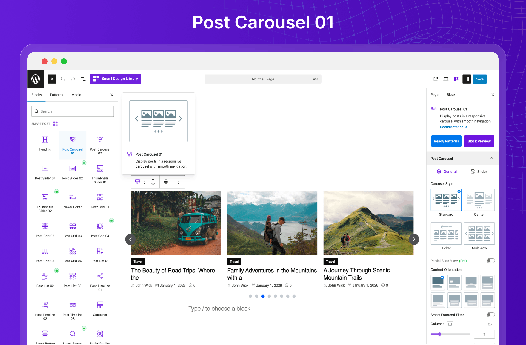The height and width of the screenshot is (345, 526).
Task: Click the undo arrow icon
Action: [x=62, y=79]
